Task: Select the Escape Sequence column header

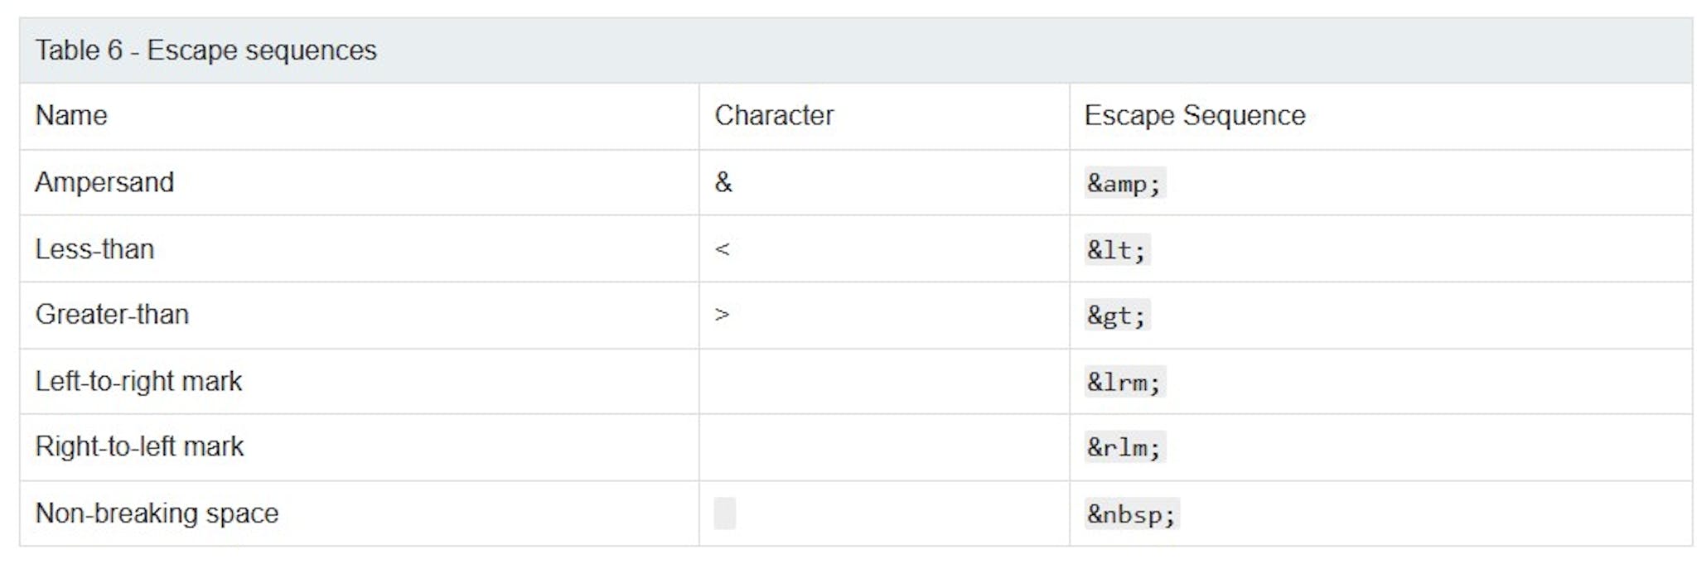Action: [1194, 115]
